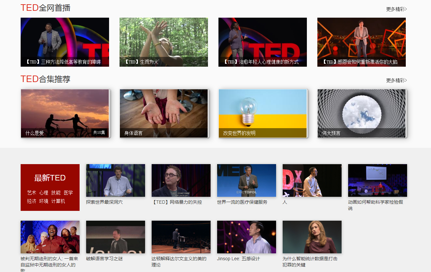
Task: Select the '艺术' category in 最新TED
Action: [32, 193]
